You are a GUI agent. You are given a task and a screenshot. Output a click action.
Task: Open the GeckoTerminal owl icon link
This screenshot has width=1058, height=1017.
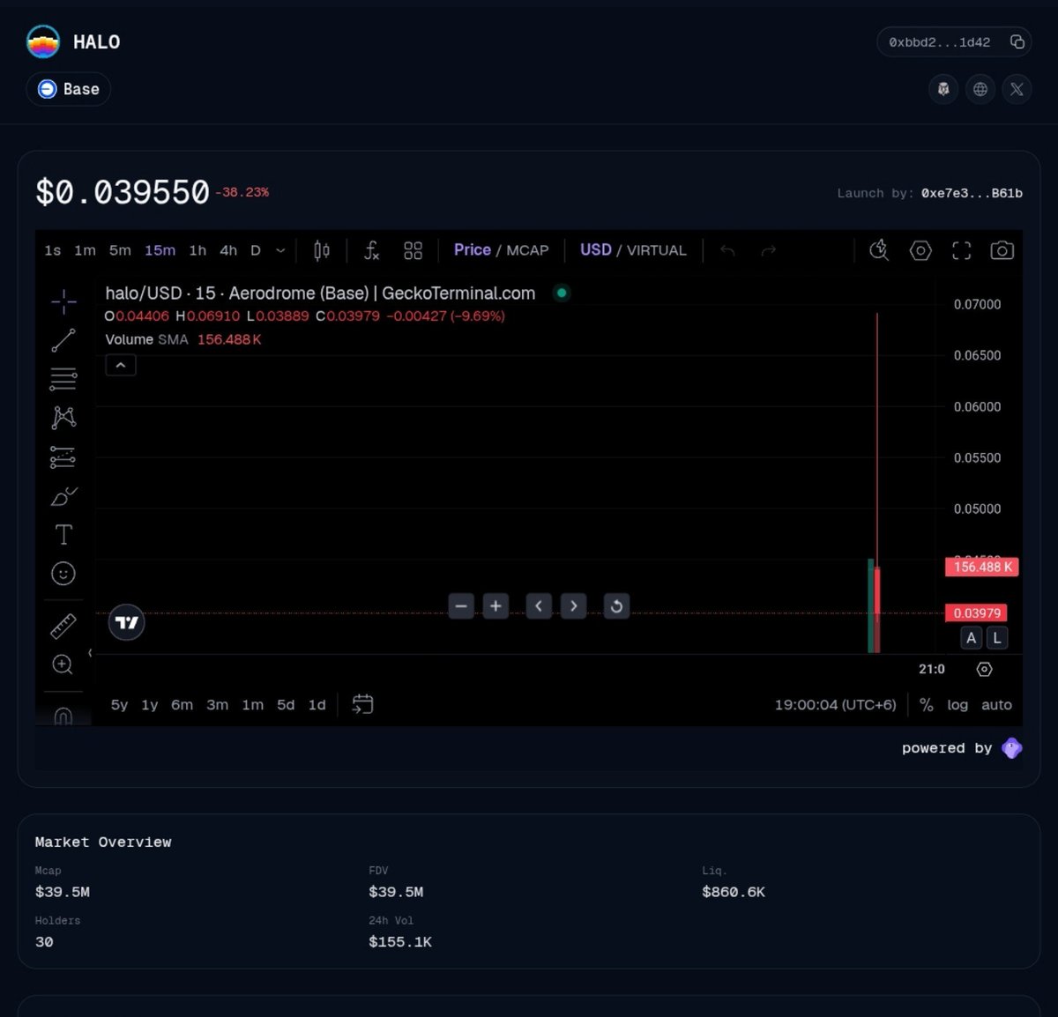(943, 89)
